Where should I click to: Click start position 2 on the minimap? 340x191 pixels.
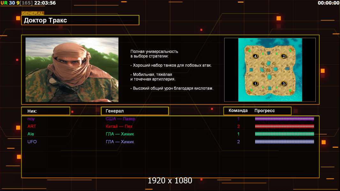tap(284, 56)
